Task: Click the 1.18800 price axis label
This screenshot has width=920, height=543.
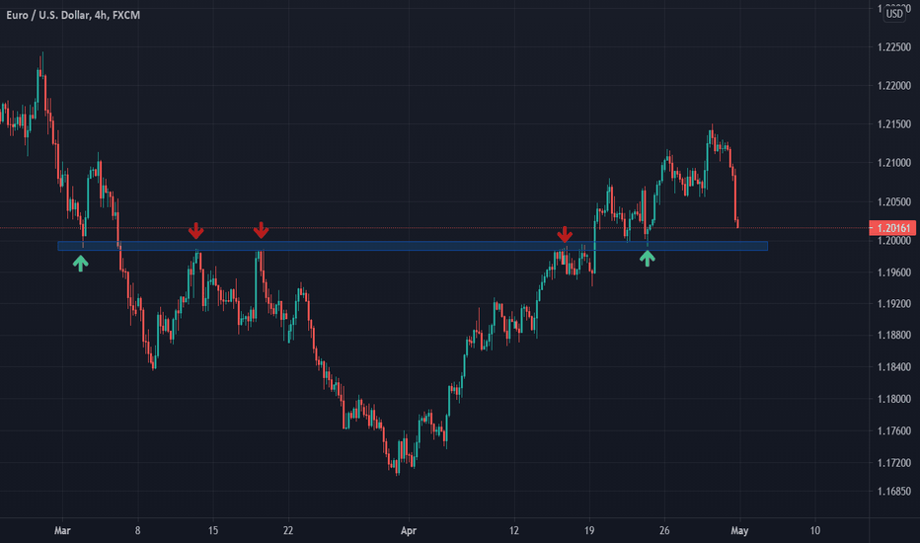Action: (x=894, y=336)
